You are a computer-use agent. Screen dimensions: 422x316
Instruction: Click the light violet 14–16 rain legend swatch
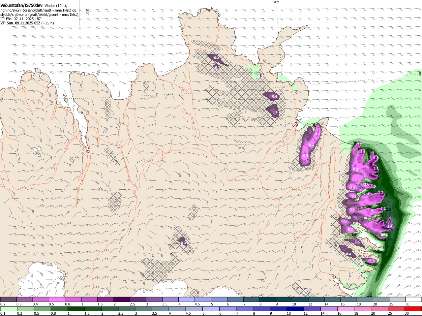click(330, 309)
